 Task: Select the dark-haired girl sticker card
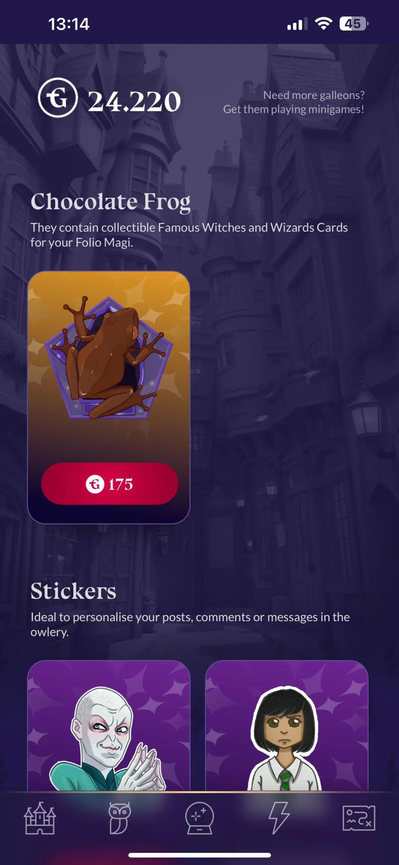287,726
